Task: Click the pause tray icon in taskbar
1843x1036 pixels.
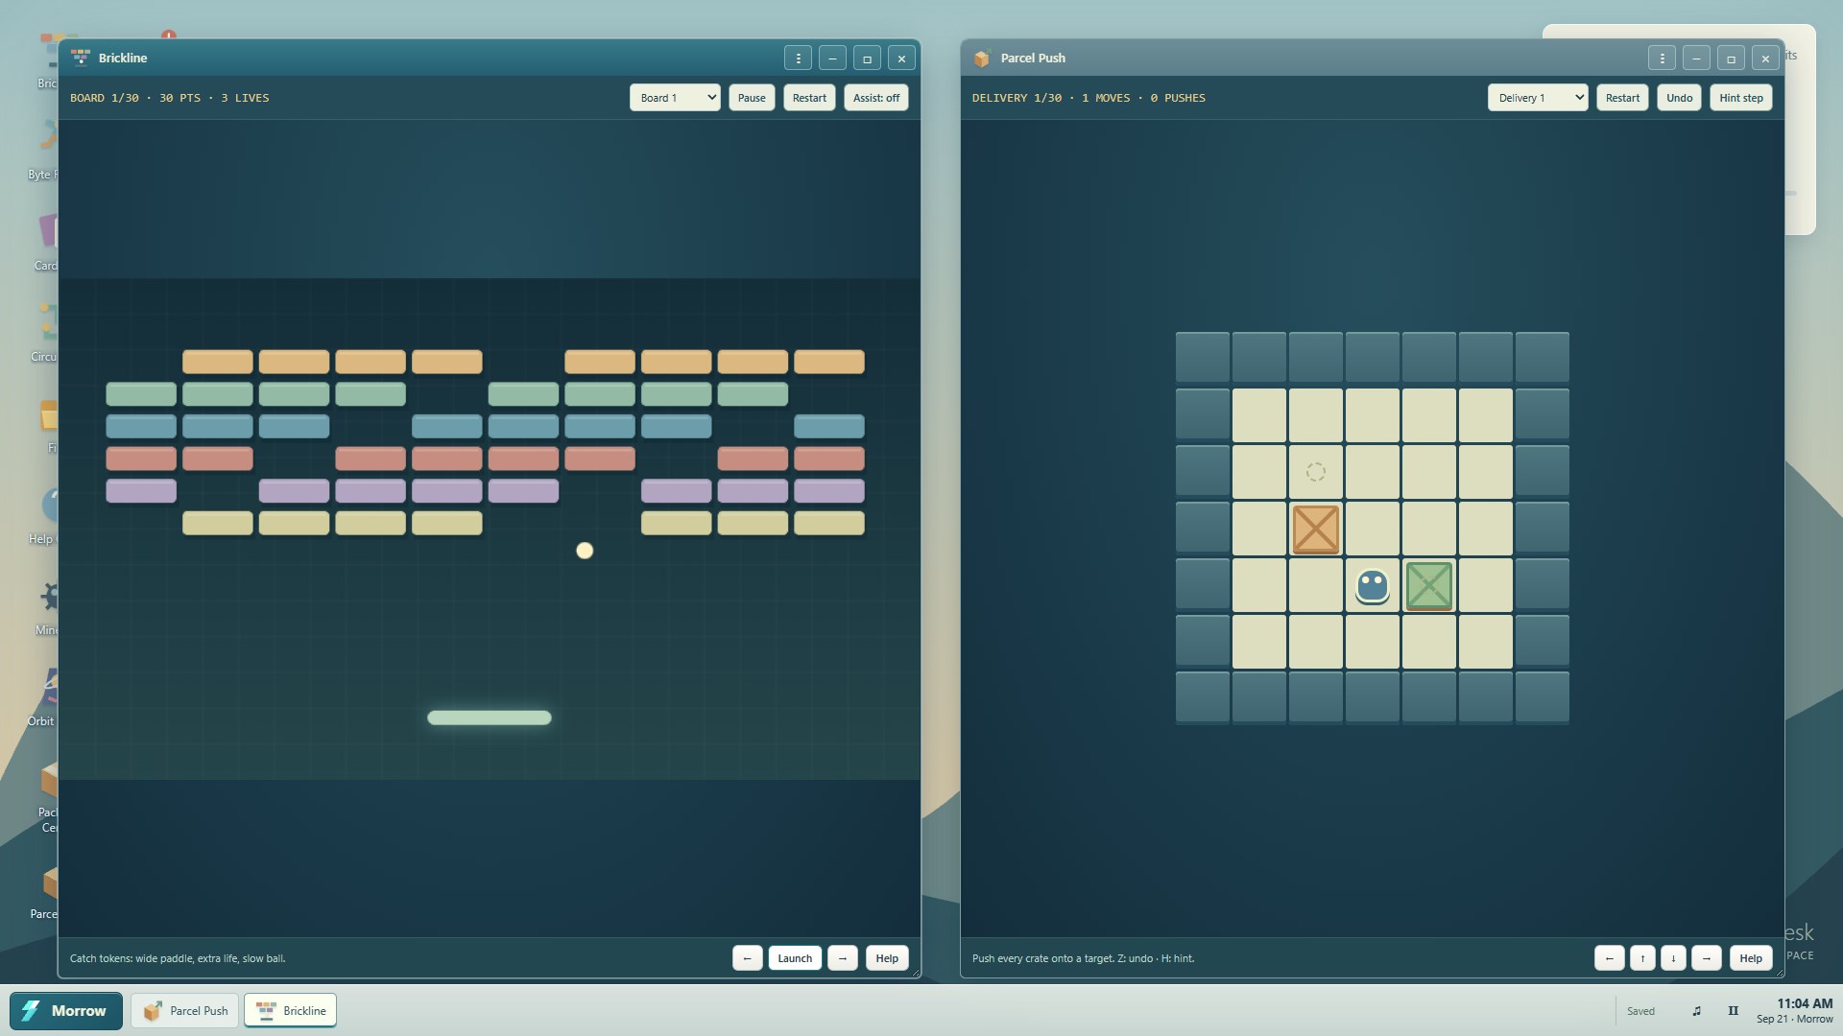Action: (x=1733, y=1011)
